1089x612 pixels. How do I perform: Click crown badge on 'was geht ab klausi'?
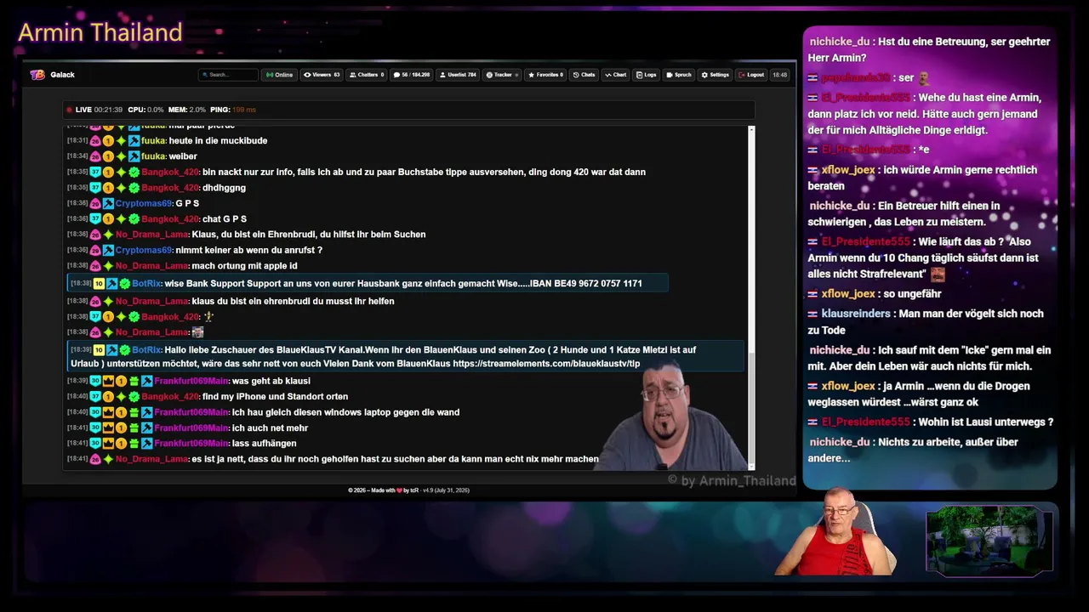pos(108,381)
